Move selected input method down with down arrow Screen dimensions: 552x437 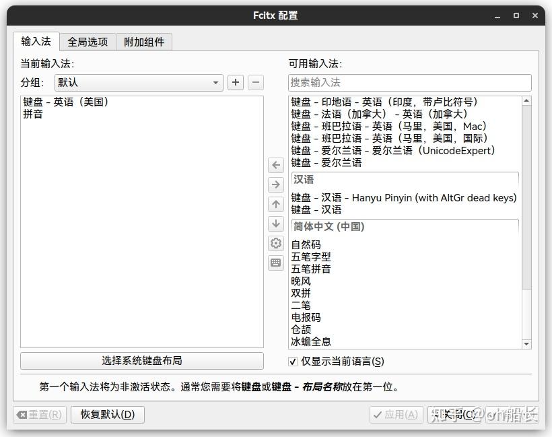pyautogui.click(x=275, y=224)
